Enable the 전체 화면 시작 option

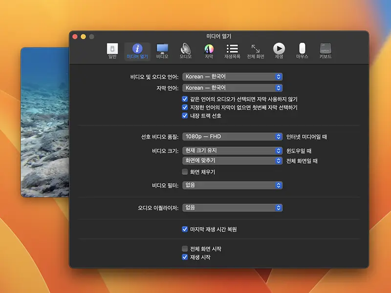[184, 250]
